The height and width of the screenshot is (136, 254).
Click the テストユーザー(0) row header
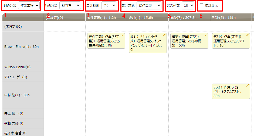(x=23, y=77)
